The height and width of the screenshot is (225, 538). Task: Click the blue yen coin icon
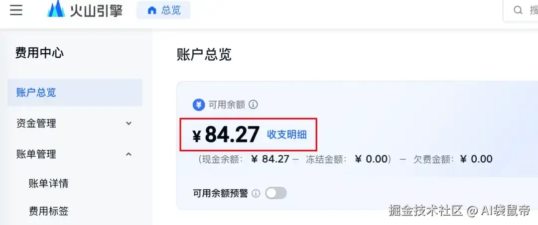199,104
